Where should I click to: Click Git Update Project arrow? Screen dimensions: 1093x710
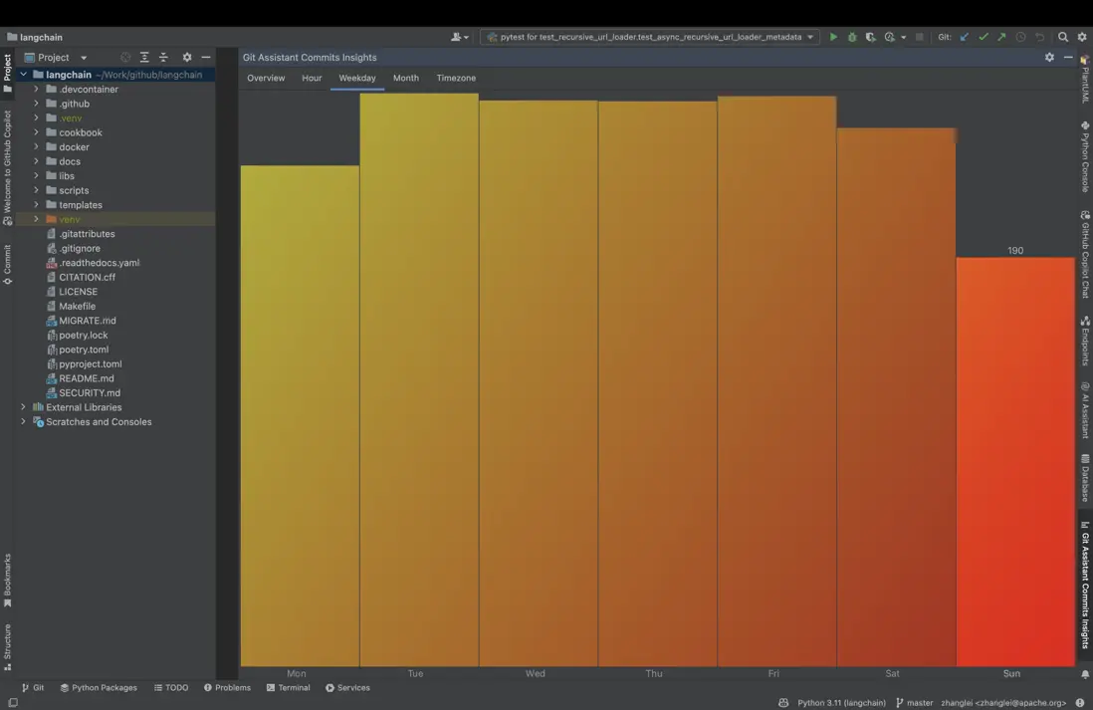[x=964, y=37]
